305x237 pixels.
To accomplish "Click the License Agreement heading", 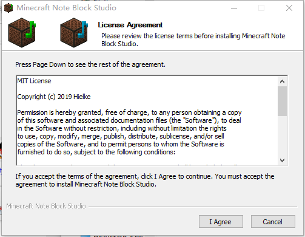I will click(130, 25).
